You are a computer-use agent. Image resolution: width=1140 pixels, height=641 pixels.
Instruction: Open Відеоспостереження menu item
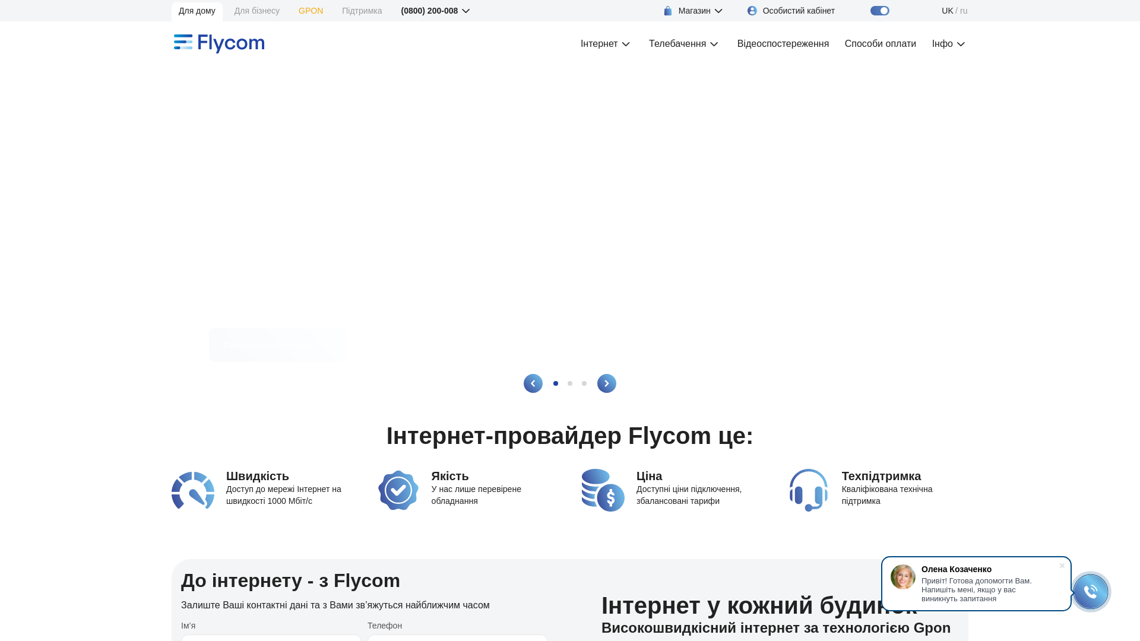783,44
